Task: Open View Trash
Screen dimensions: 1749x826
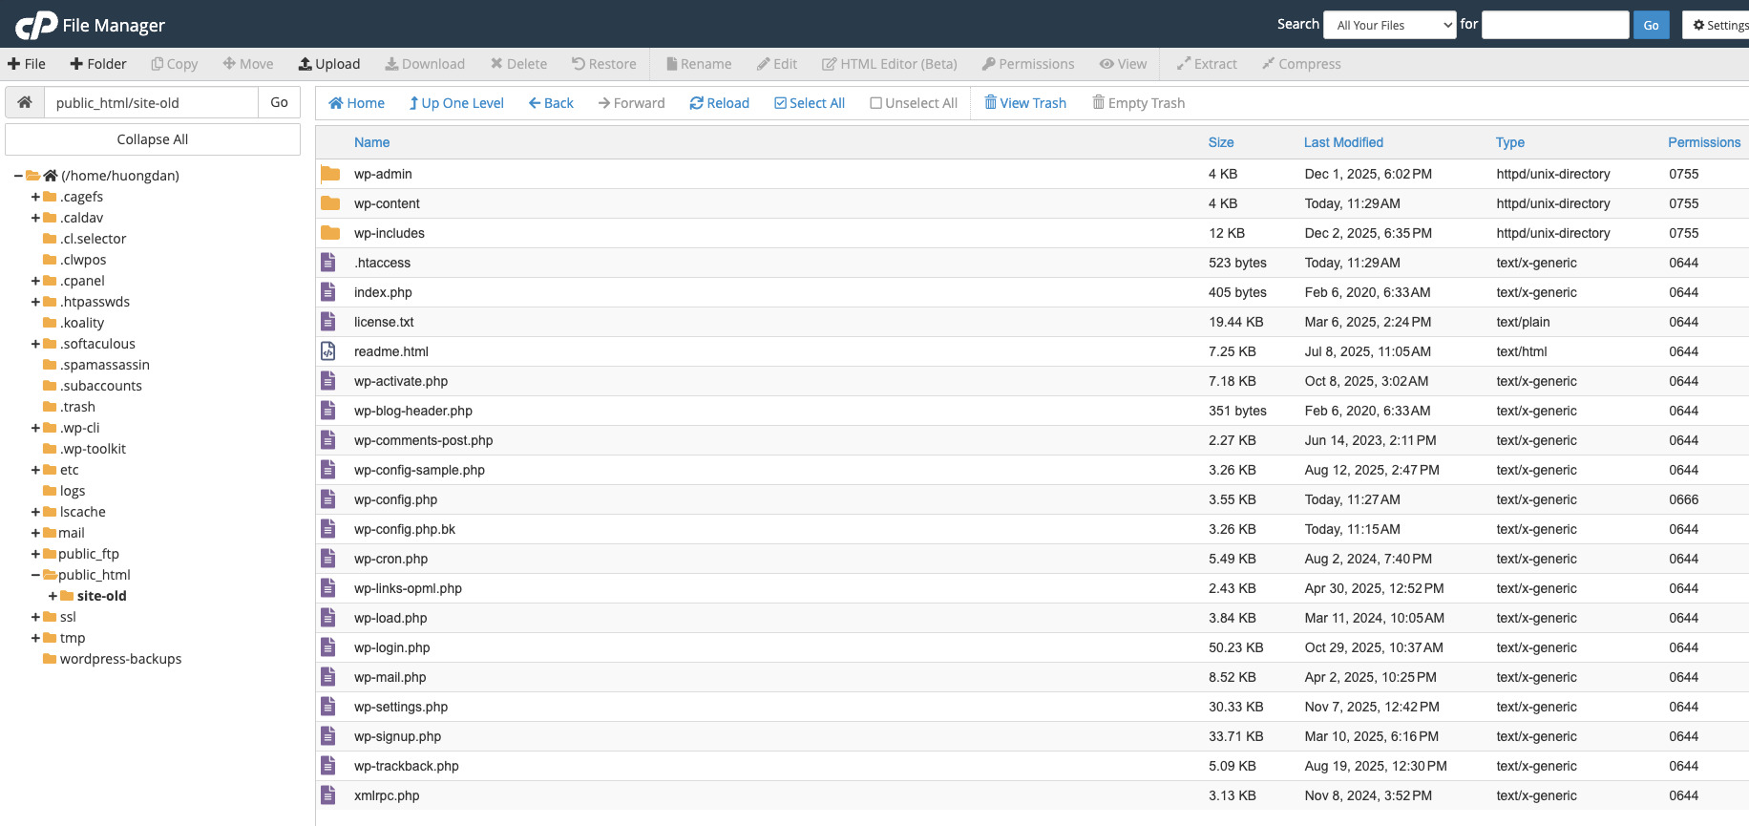Action: tap(1024, 103)
